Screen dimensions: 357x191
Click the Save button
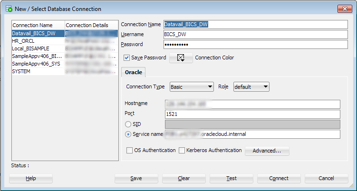(136, 178)
